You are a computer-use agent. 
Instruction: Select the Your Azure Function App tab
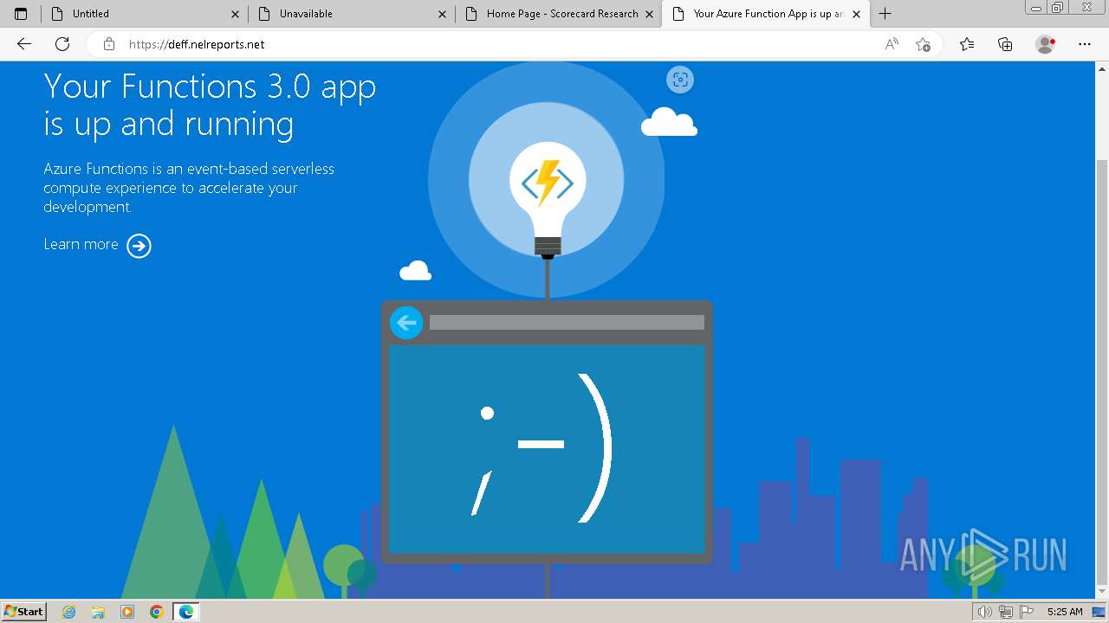(x=766, y=14)
